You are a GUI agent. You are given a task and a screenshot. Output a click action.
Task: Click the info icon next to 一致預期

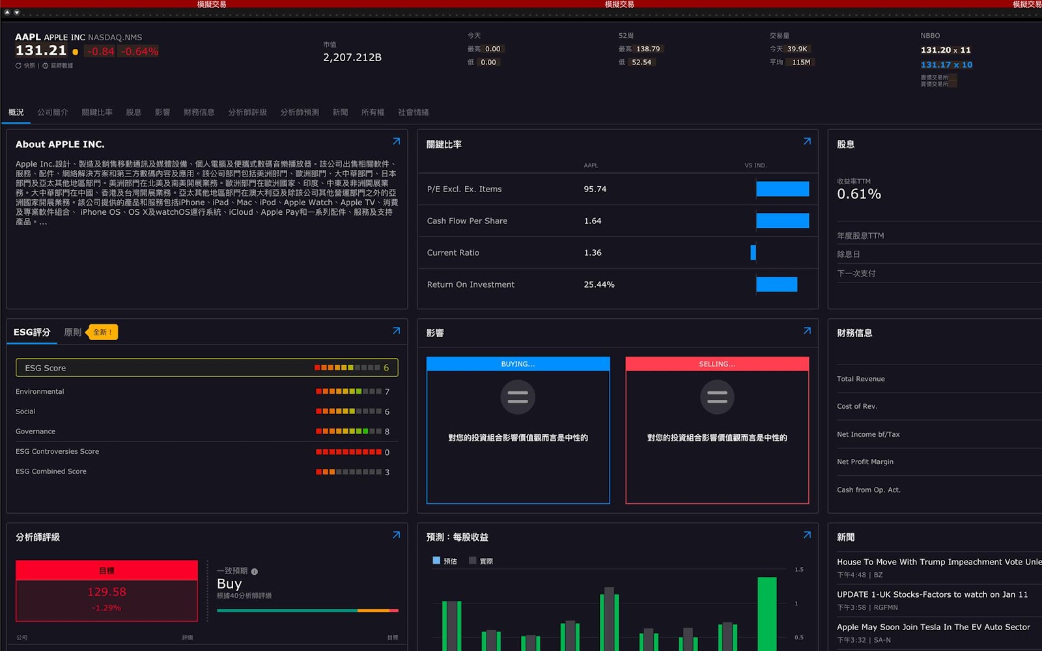(255, 572)
